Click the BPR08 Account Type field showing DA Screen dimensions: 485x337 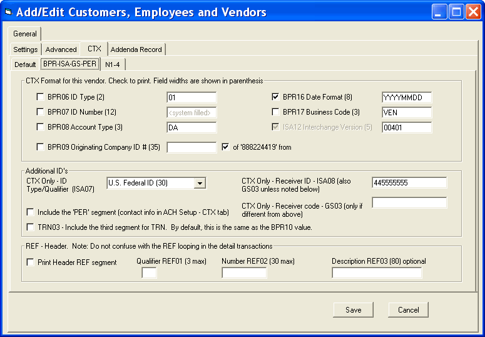coord(191,127)
